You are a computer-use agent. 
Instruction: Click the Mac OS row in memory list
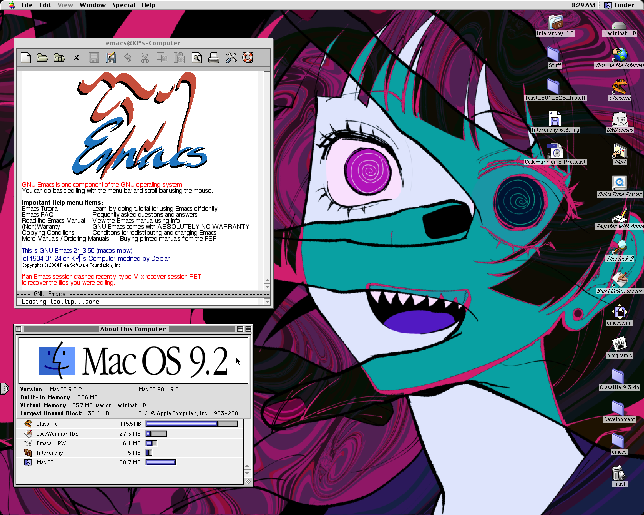pos(130,462)
